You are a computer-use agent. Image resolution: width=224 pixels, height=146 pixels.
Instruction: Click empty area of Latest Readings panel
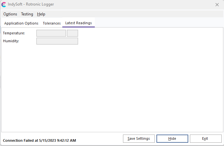tap(131, 85)
